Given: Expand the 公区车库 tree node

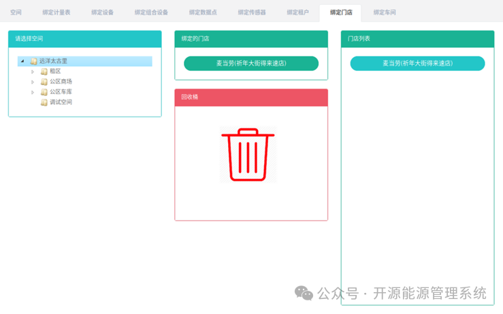Looking at the screenshot, I should point(33,92).
